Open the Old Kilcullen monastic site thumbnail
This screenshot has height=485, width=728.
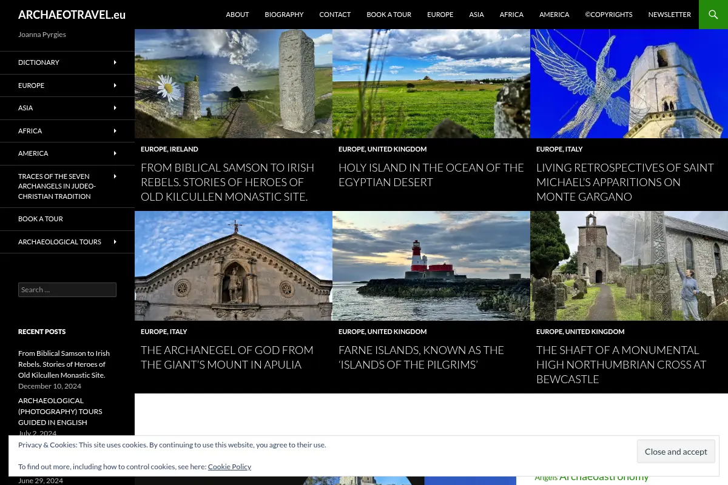coord(234,84)
